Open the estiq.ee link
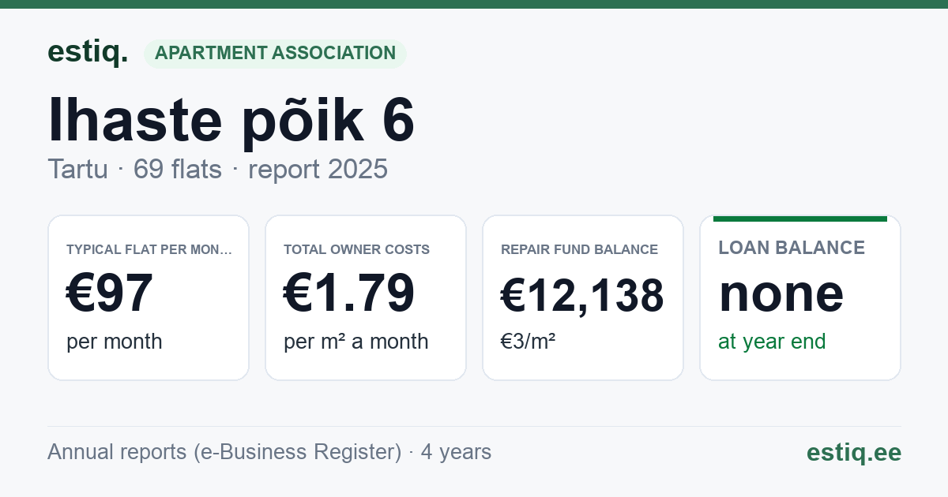The width and height of the screenshot is (948, 497). click(853, 453)
